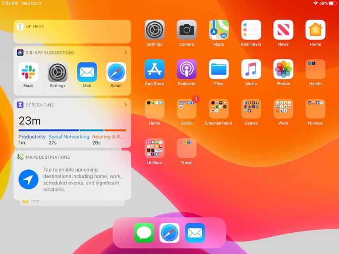
Task: Open the Entertainment folder
Action: coord(218,108)
